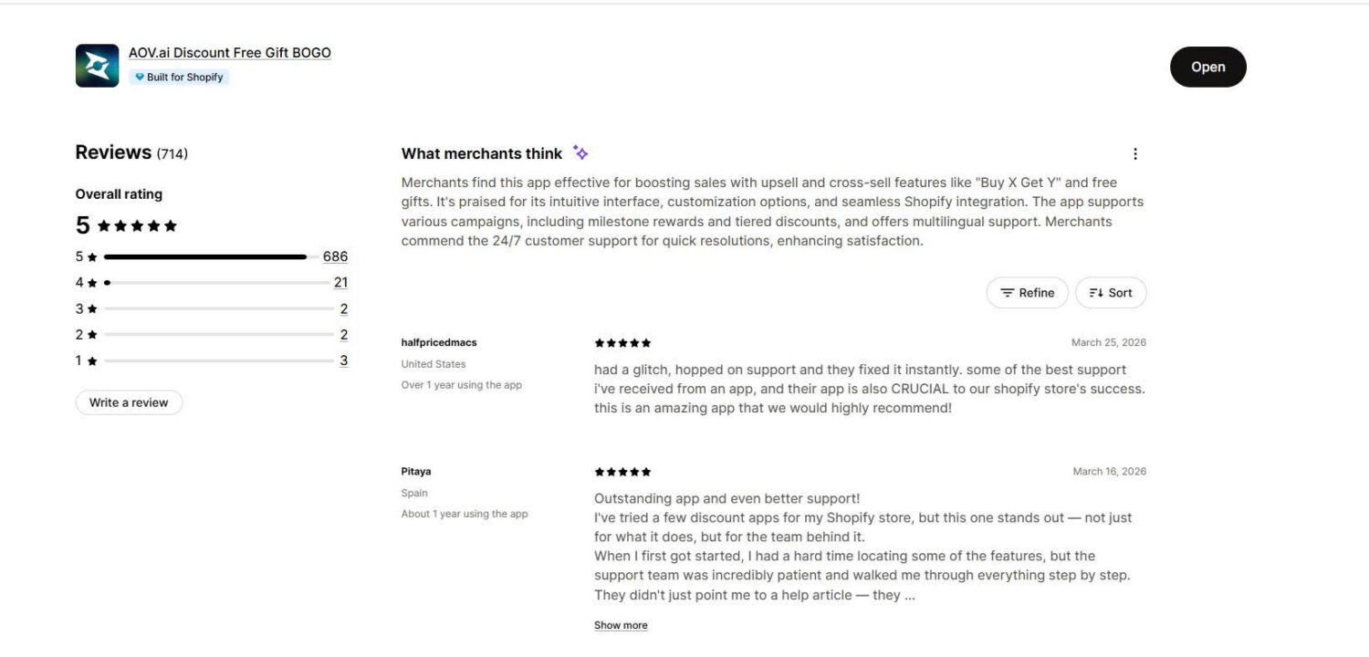The width and height of the screenshot is (1369, 657).
Task: Click a star in Pitaya's review rating
Action: [x=622, y=471]
